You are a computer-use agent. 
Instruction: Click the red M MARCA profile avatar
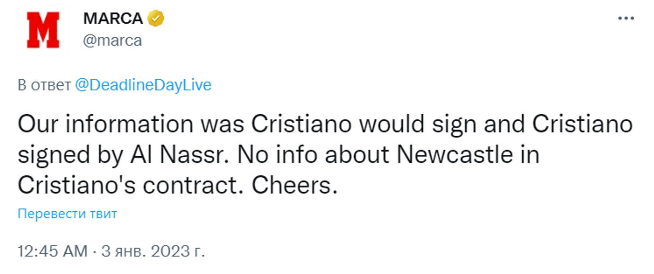[43, 30]
